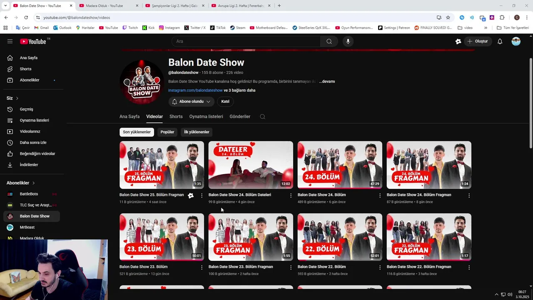Expand channel description with ...devamı
Viewport: 533px width, 300px height.
point(327,82)
